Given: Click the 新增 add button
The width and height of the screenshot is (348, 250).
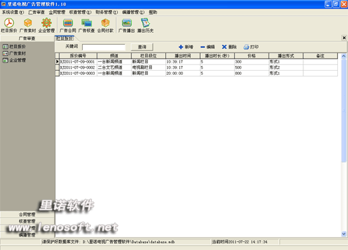Looking at the screenshot, I should (186, 47).
